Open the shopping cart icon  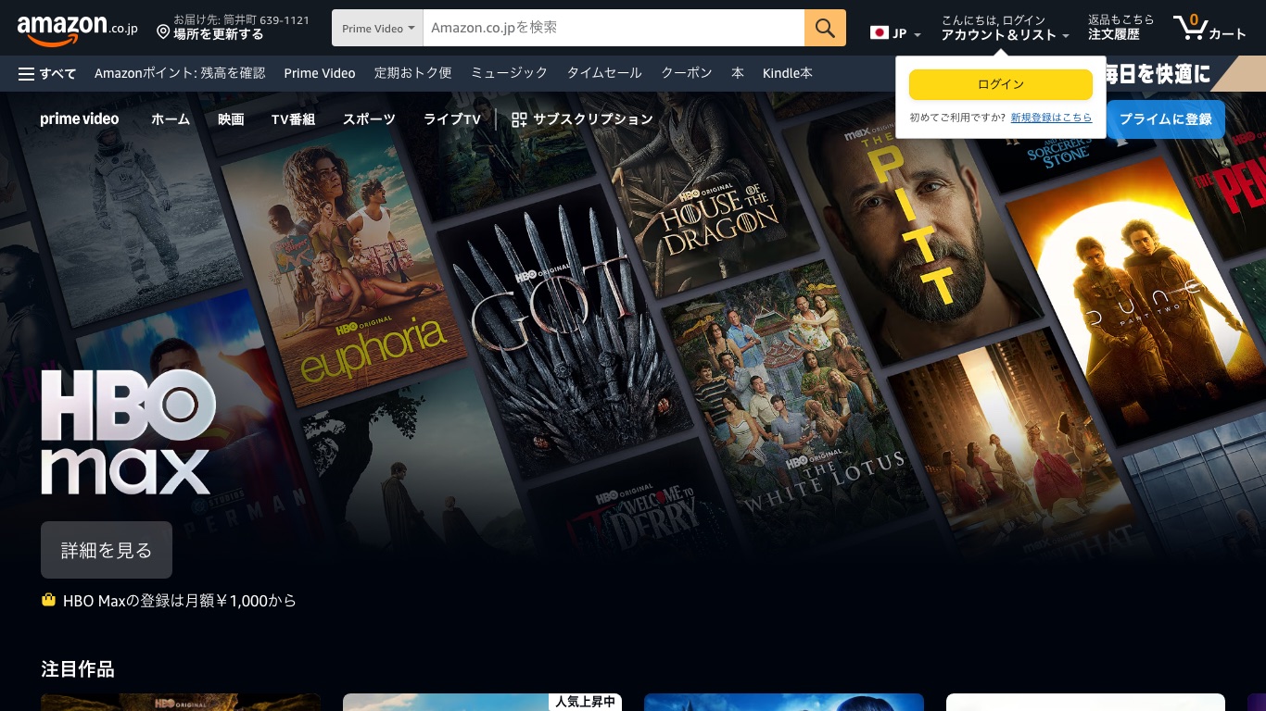[x=1209, y=28]
